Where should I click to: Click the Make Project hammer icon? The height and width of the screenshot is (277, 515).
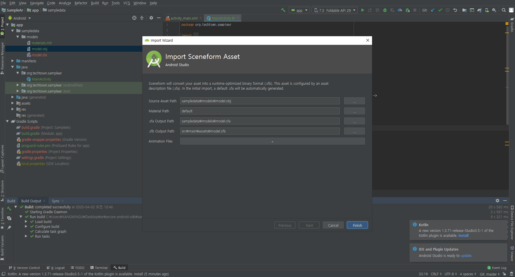(x=283, y=10)
